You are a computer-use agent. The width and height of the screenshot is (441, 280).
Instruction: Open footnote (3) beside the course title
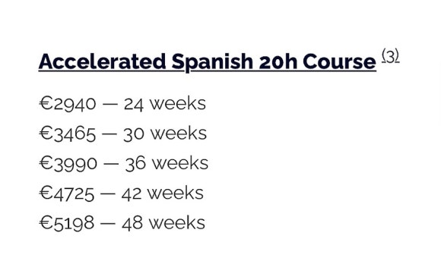(390, 56)
